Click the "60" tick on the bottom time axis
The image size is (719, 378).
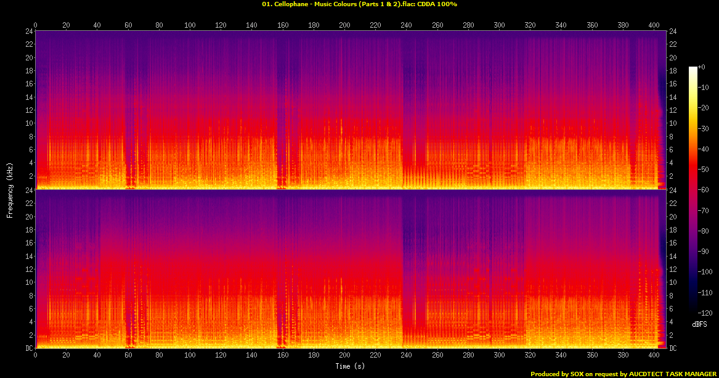click(128, 355)
